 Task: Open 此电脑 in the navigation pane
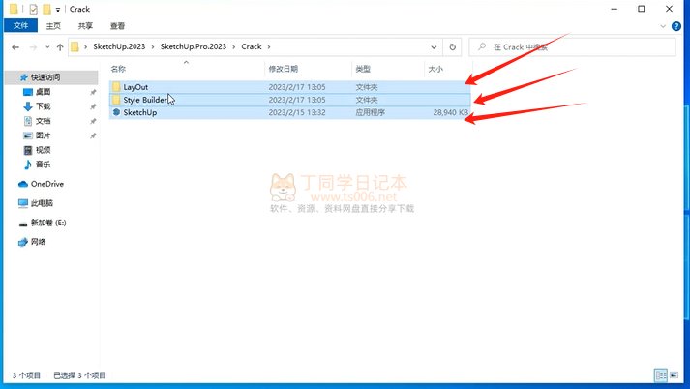click(x=42, y=203)
